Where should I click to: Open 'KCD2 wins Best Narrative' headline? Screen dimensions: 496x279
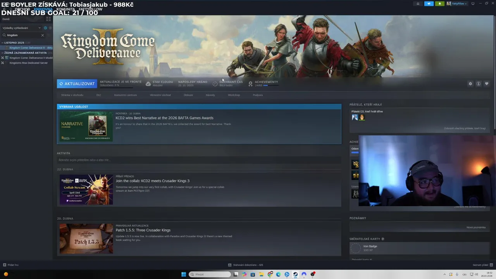pyautogui.click(x=164, y=118)
